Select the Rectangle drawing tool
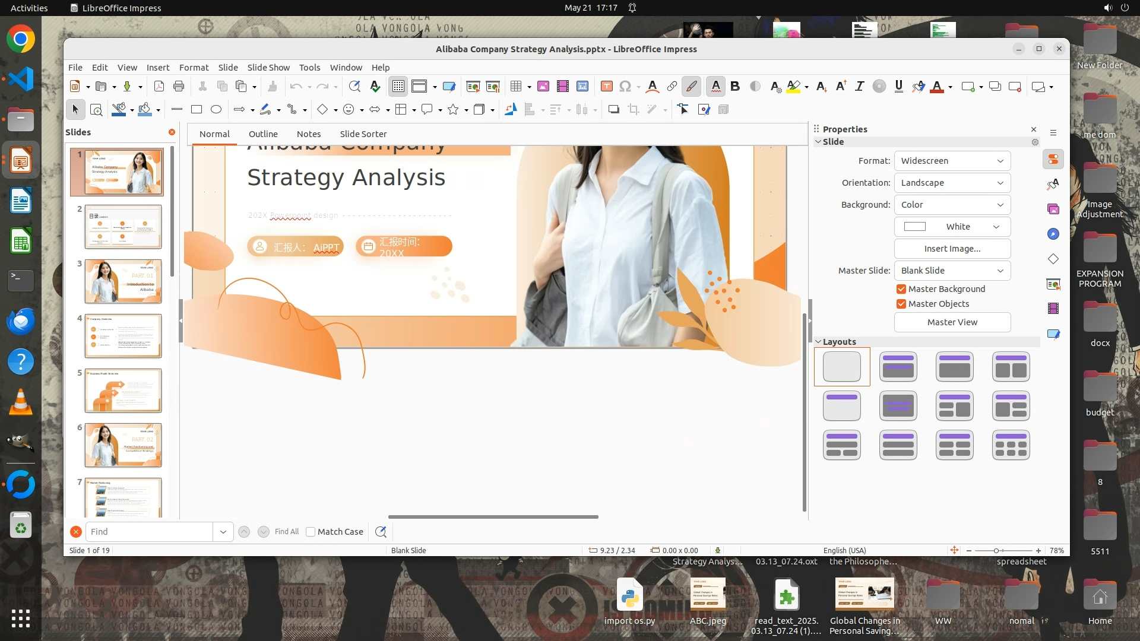This screenshot has height=641, width=1140. click(197, 109)
